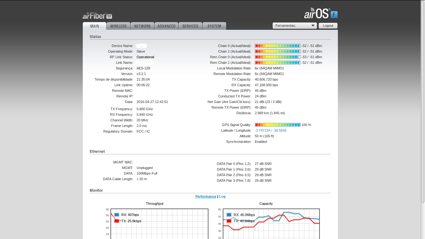Click the Performance monitor link
The height and width of the screenshot is (239, 425).
coord(206,197)
